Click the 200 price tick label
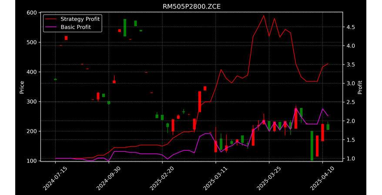 (32, 131)
